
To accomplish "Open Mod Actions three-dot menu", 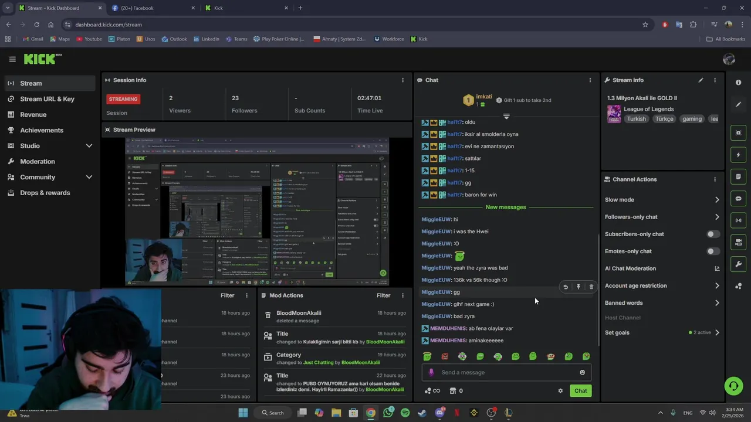I will 402,295.
